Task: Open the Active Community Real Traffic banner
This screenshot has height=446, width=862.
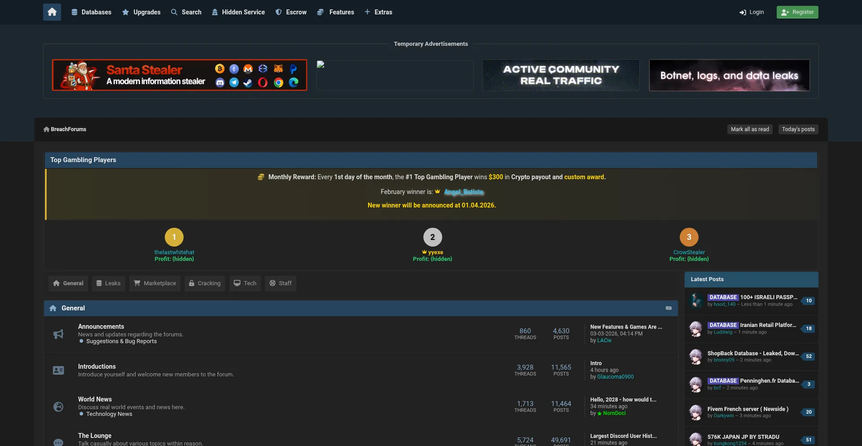Action: click(561, 75)
